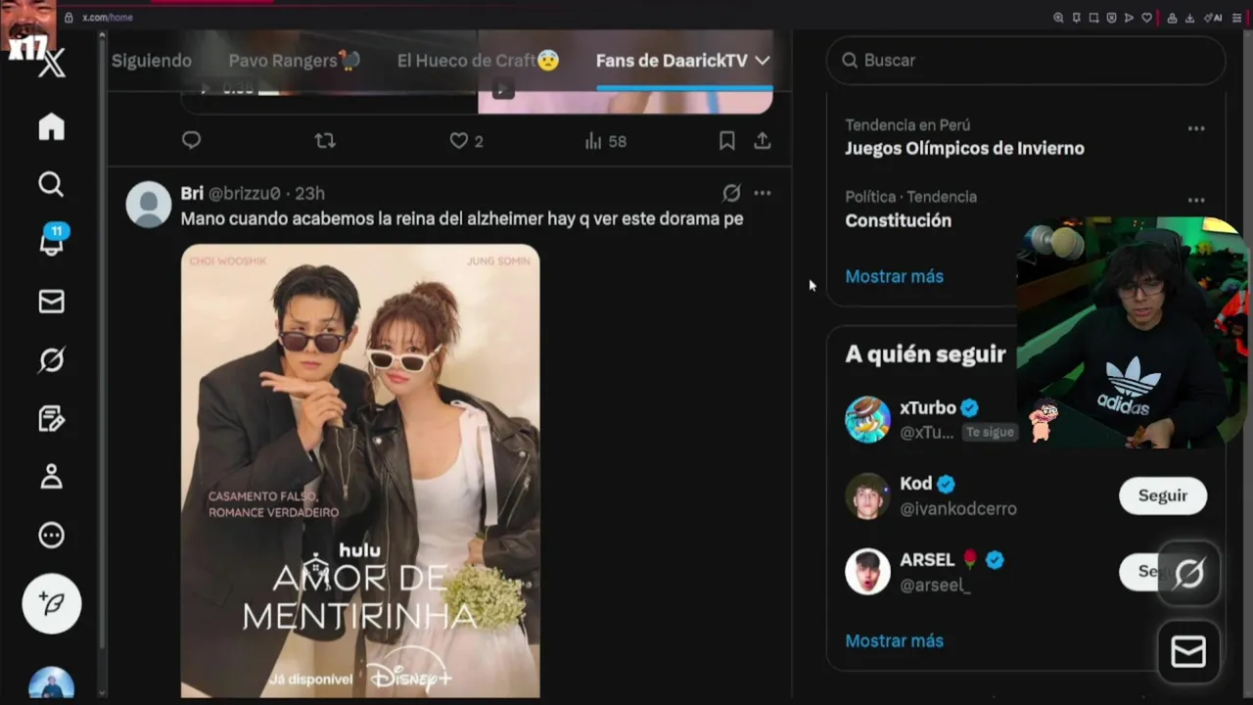Screen dimensions: 1253x705
Task: Open the 23h timestamp on Bri's tweet
Action: point(309,194)
